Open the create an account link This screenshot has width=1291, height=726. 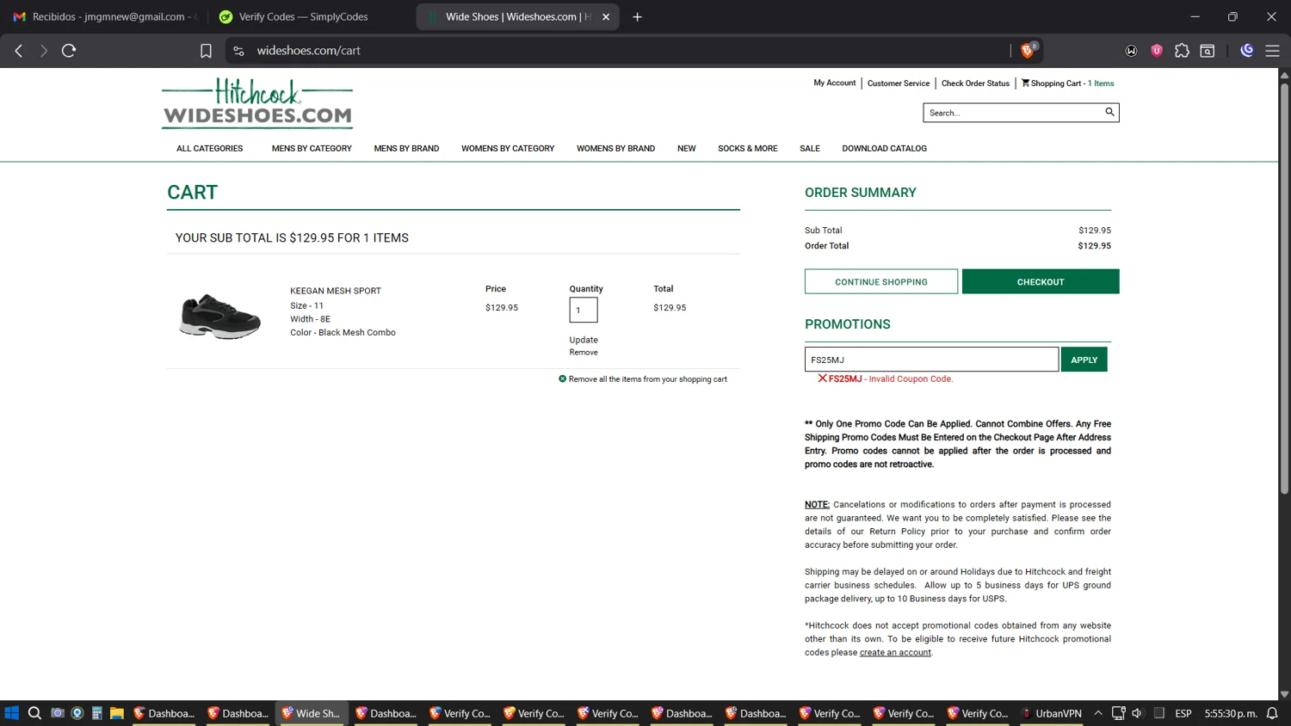pyautogui.click(x=895, y=653)
